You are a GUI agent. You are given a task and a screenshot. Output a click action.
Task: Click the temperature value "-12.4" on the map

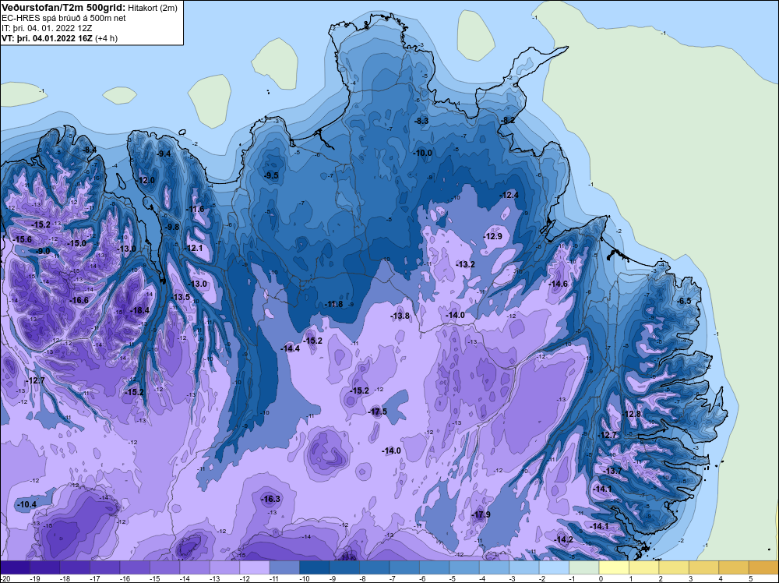click(509, 195)
